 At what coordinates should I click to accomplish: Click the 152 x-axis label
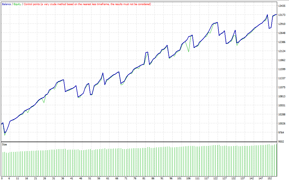point(270,178)
